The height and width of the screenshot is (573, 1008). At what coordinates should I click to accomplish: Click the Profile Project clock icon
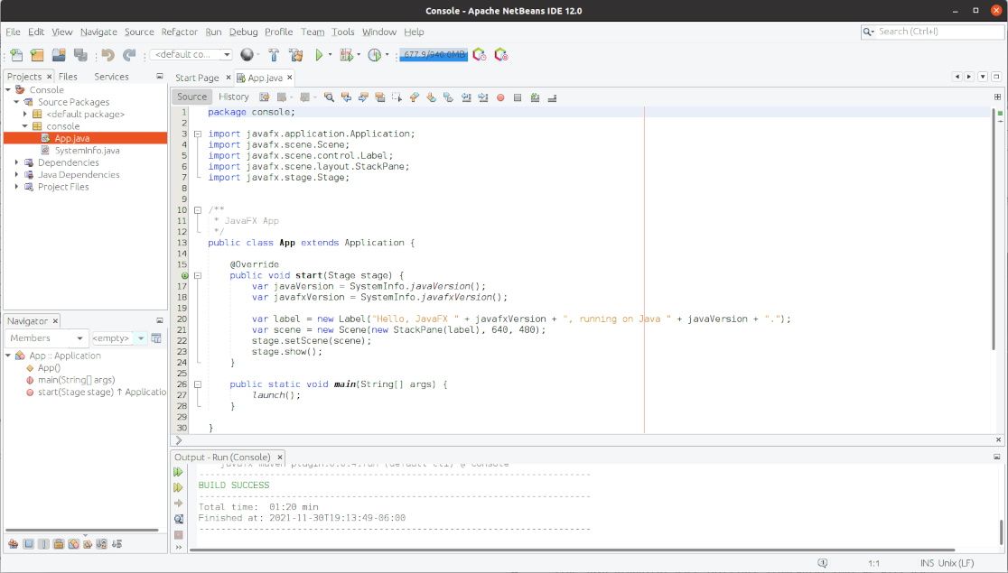(375, 55)
